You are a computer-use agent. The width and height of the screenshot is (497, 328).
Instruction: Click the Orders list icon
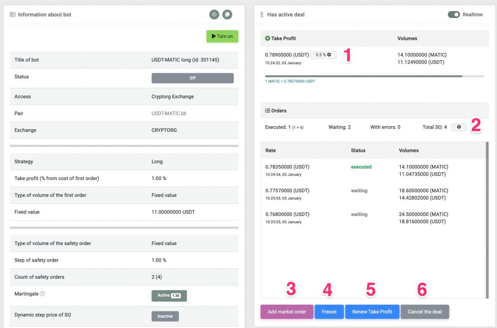click(267, 111)
